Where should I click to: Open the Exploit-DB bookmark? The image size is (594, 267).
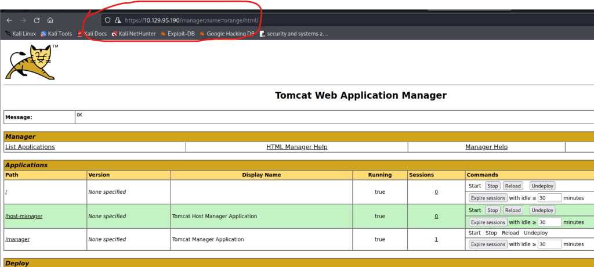click(x=177, y=34)
